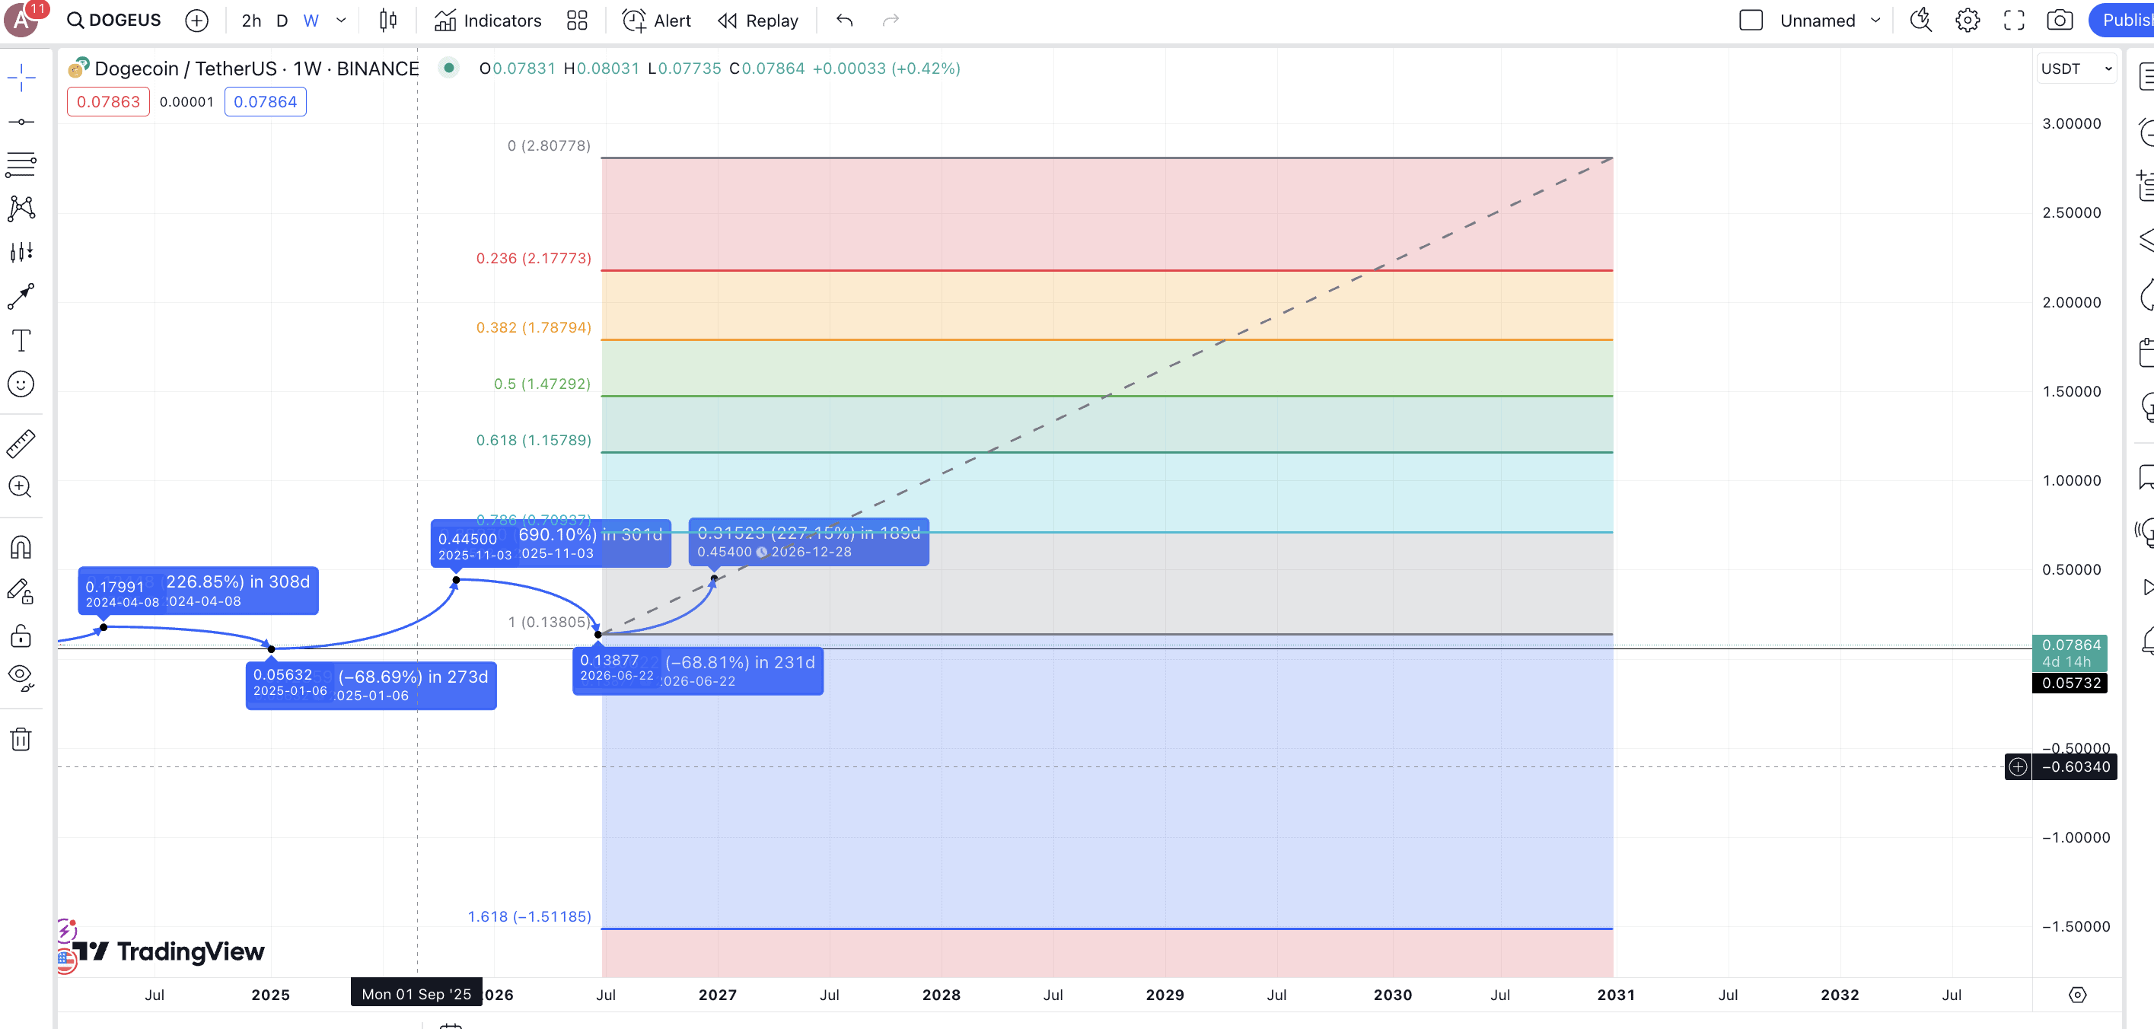Open the USDT currency dropdown
The height and width of the screenshot is (1029, 2154).
point(2077,68)
